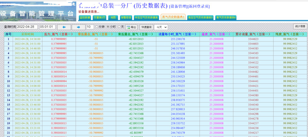308x137 pixels.
Task: Click the 采样时间 column header
Action: (x=28, y=34)
